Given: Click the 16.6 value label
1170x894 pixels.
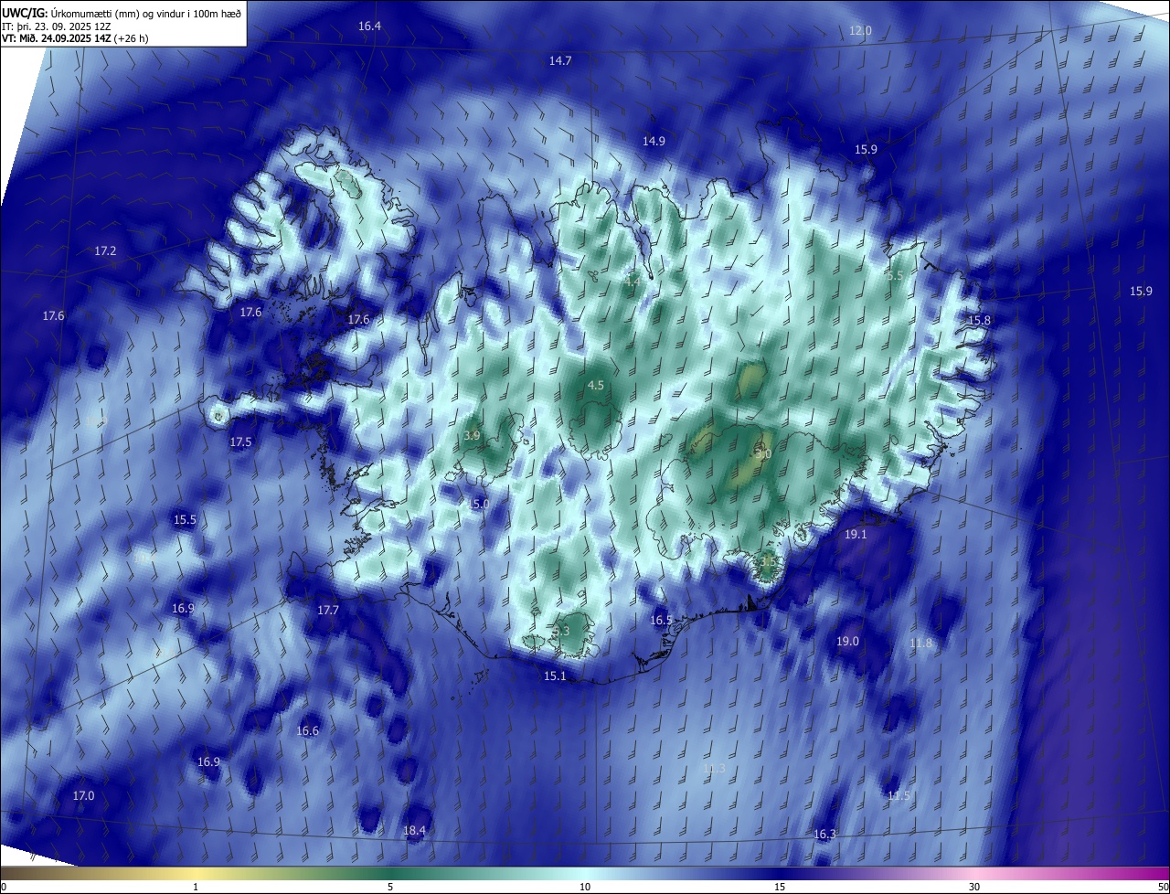Looking at the screenshot, I should 308,731.
